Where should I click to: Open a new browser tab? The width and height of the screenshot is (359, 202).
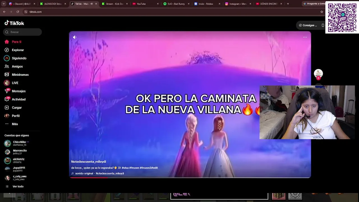pyautogui.click(x=288, y=4)
